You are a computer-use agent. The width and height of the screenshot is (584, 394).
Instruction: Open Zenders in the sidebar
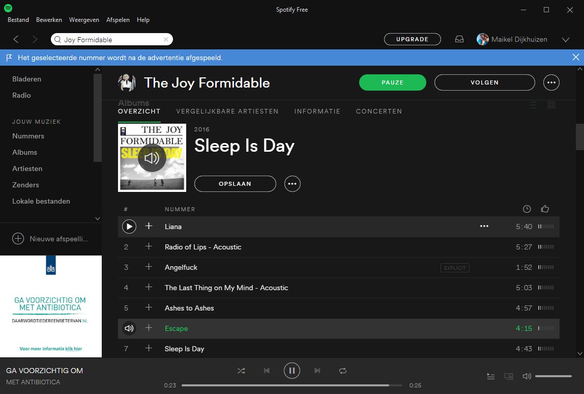point(26,185)
